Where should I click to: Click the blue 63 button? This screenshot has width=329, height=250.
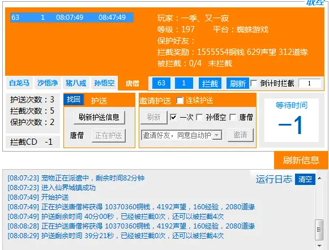pyautogui.click(x=161, y=83)
